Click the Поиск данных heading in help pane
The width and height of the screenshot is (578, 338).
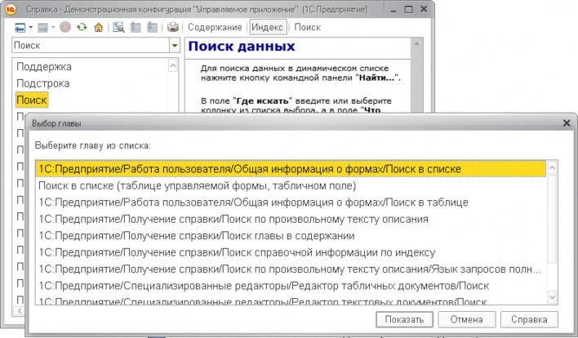coord(242,47)
